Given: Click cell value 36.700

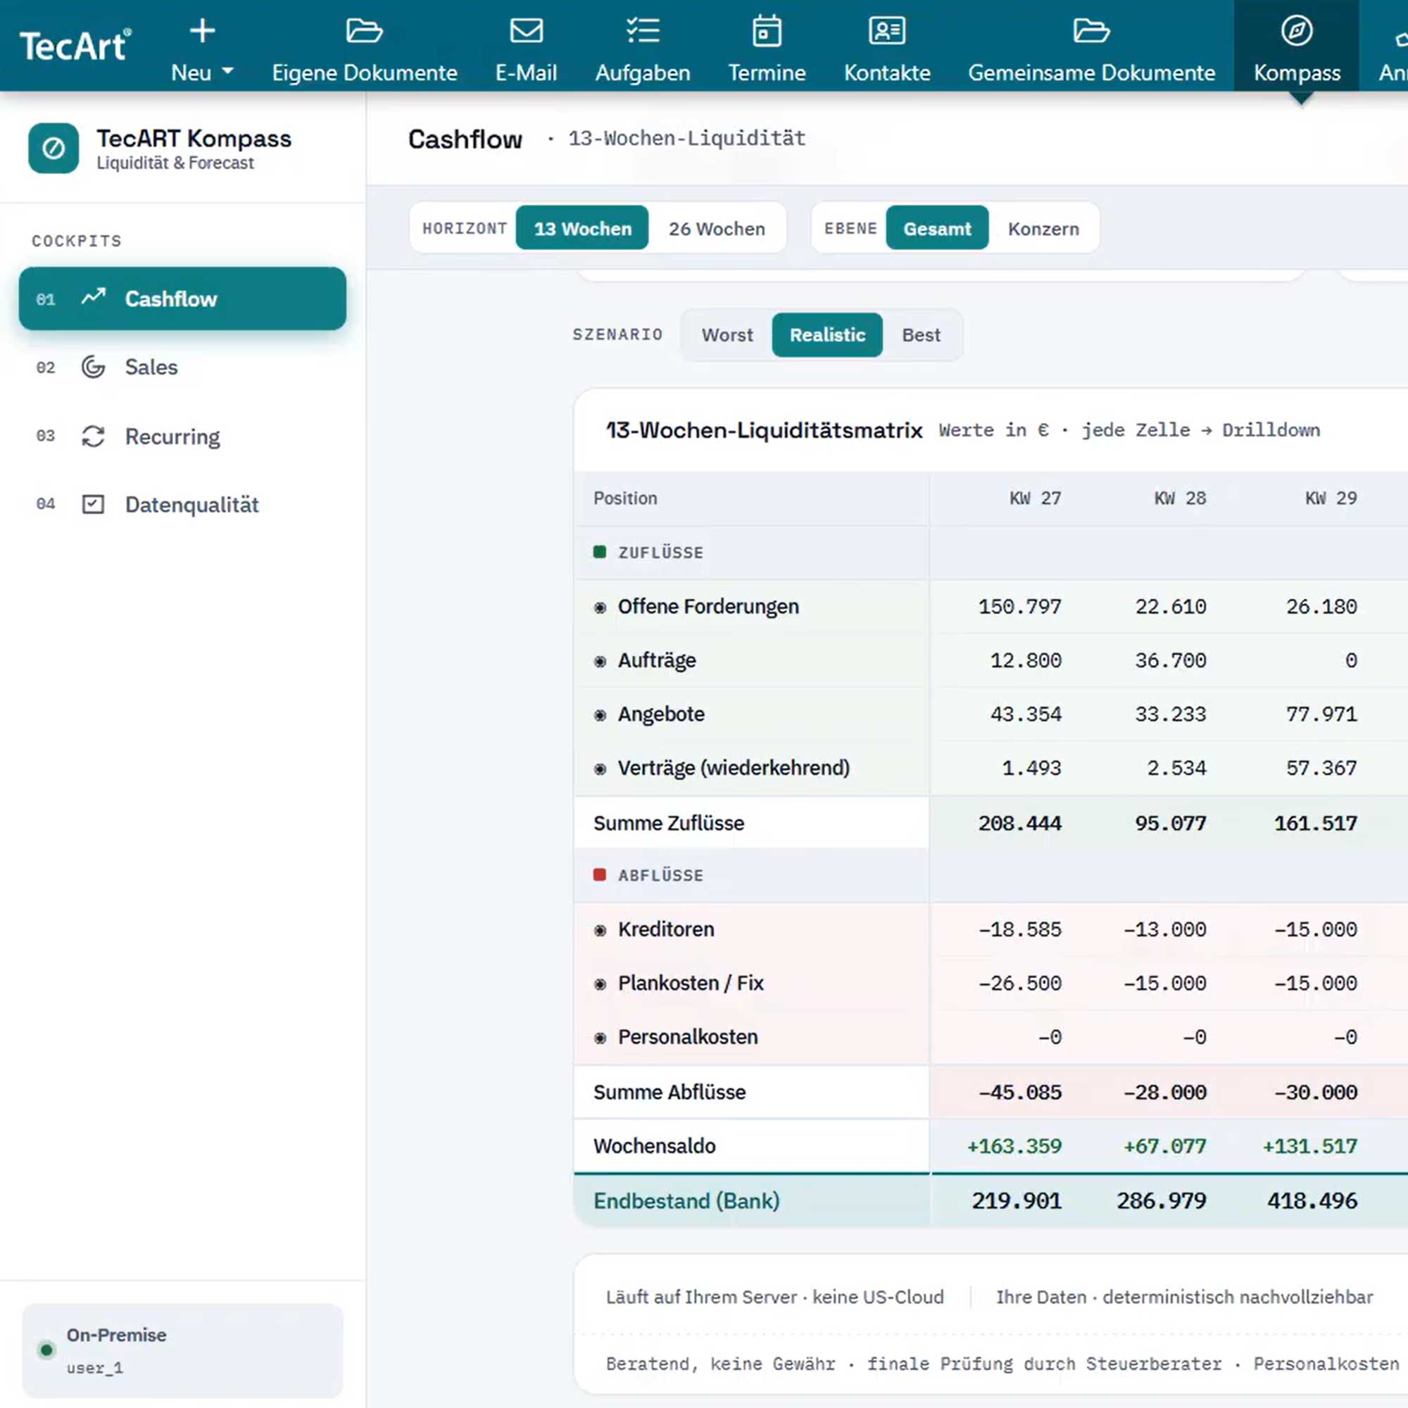Looking at the screenshot, I should coord(1171,660).
